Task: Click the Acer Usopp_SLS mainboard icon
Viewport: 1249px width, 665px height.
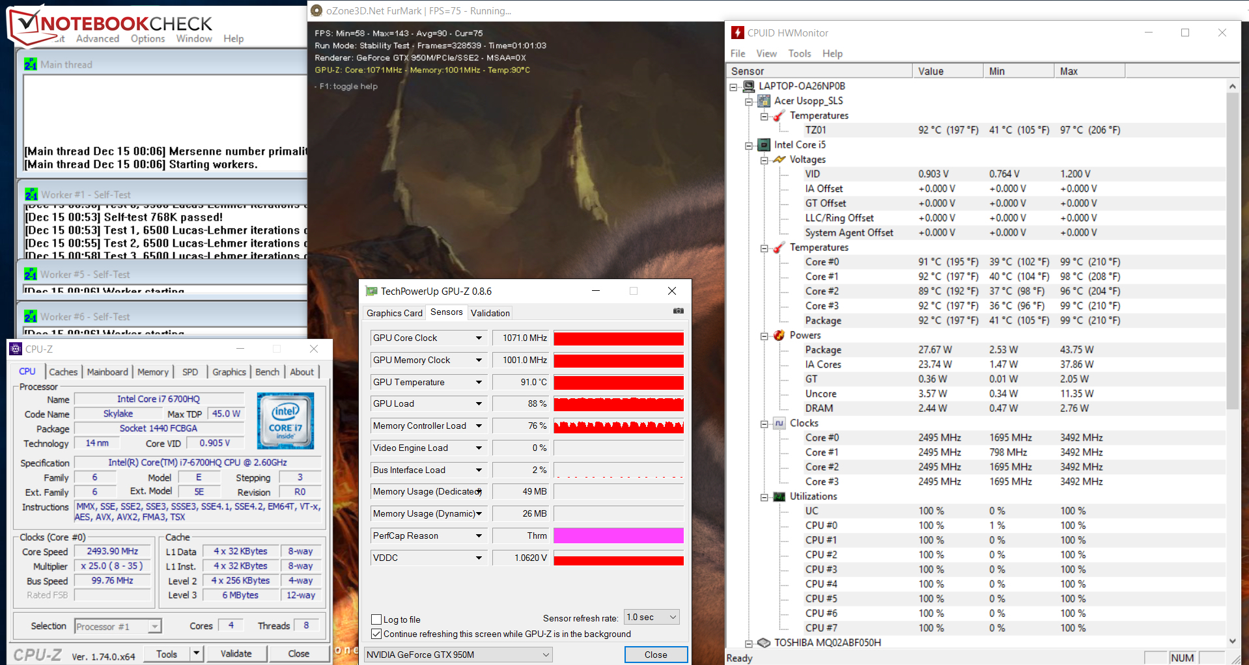Action: [764, 101]
